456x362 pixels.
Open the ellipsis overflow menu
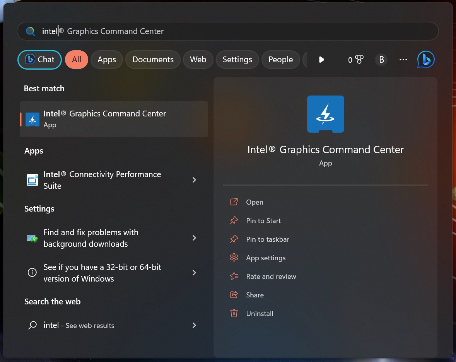tap(403, 60)
